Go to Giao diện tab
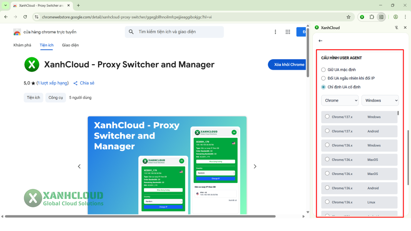411x231 pixels. tap(70, 45)
